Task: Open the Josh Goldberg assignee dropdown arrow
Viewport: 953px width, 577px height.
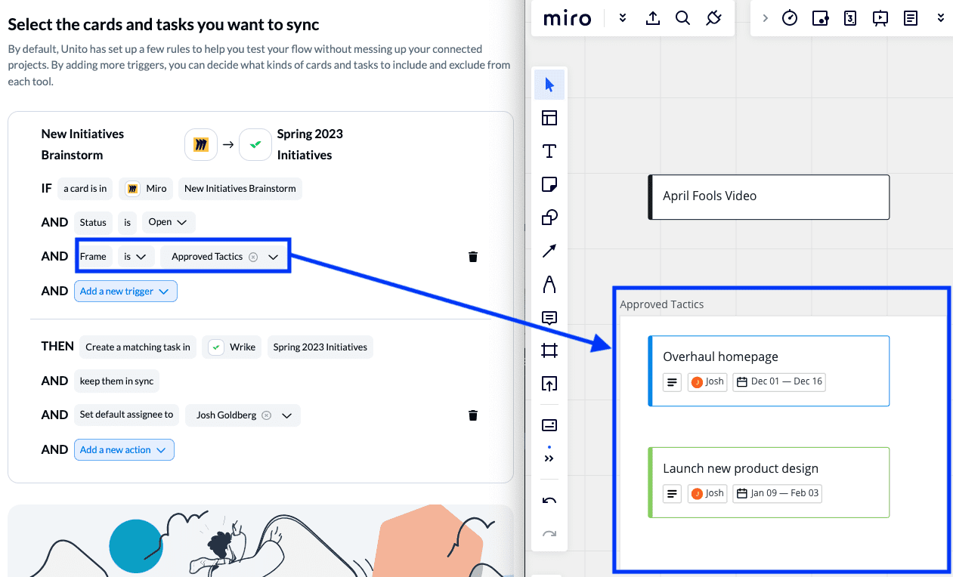Action: 286,415
